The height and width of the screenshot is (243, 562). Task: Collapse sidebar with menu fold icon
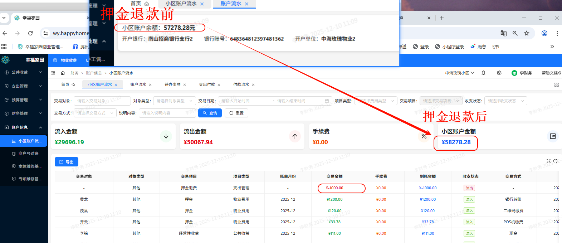[x=53, y=73]
